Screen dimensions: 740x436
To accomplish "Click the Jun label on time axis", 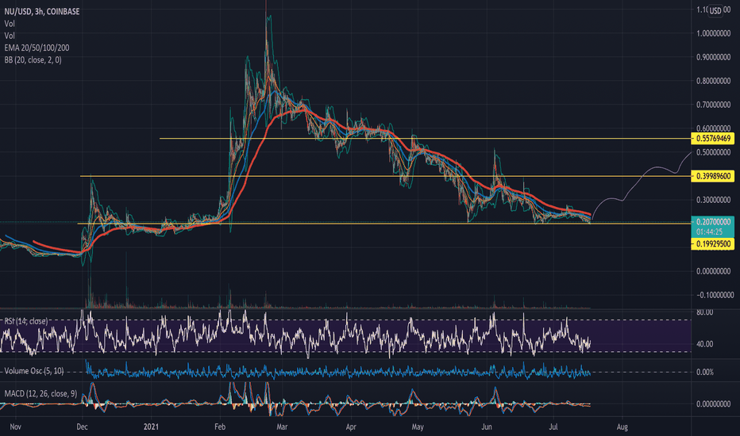I will point(487,427).
